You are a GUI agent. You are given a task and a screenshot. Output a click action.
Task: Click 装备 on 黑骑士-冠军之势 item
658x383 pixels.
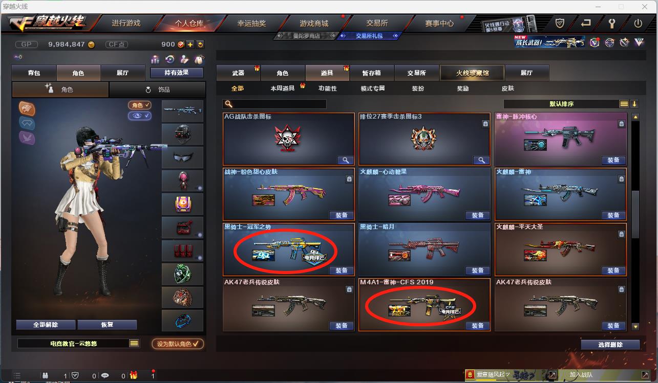coord(342,271)
